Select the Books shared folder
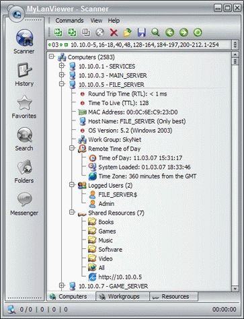This screenshot has width=244, height=319. tap(106, 222)
